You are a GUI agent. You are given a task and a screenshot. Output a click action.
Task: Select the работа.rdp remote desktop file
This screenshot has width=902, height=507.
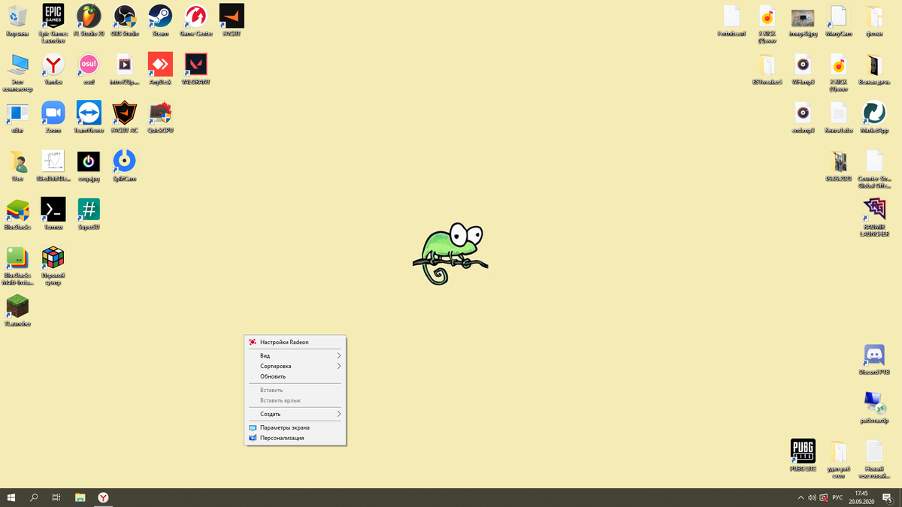tap(874, 408)
